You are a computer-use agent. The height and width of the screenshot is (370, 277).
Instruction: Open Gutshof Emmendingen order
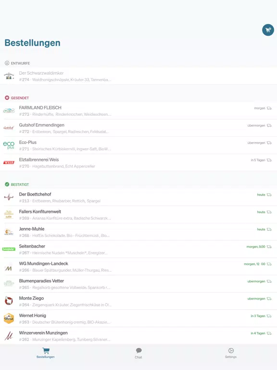(138, 128)
